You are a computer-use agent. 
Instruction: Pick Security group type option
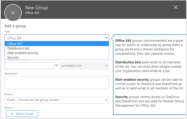tap(57, 57)
